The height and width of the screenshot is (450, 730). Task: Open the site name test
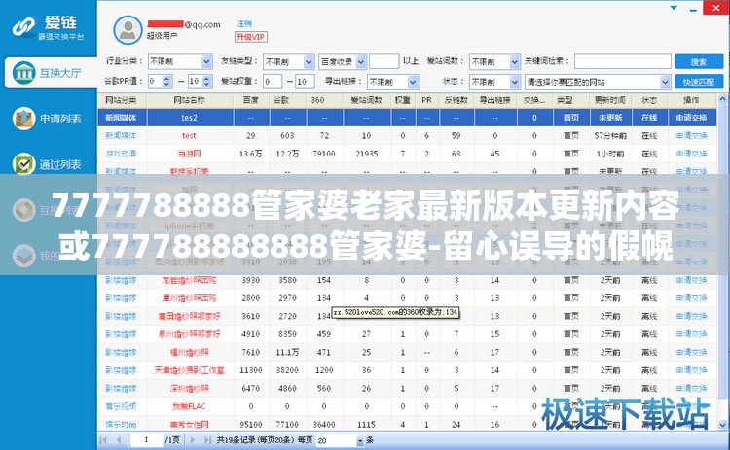tap(189, 136)
